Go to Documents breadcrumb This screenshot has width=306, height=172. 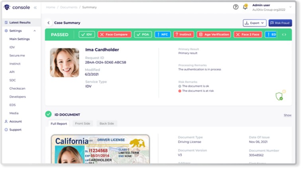pyautogui.click(x=69, y=7)
